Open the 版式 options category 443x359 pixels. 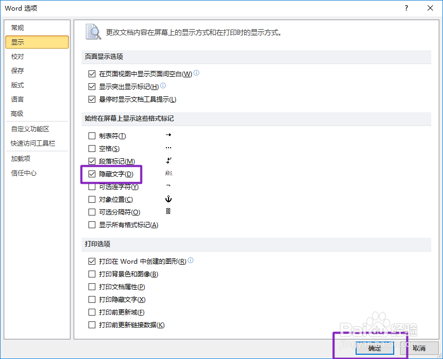(x=37, y=85)
